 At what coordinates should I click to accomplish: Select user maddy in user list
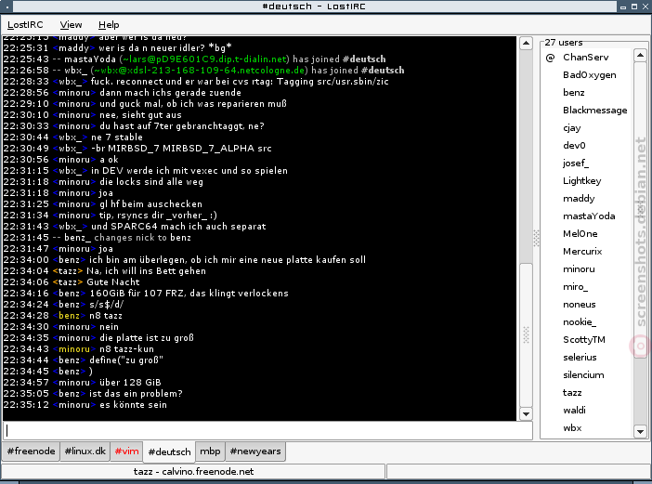[x=579, y=199]
